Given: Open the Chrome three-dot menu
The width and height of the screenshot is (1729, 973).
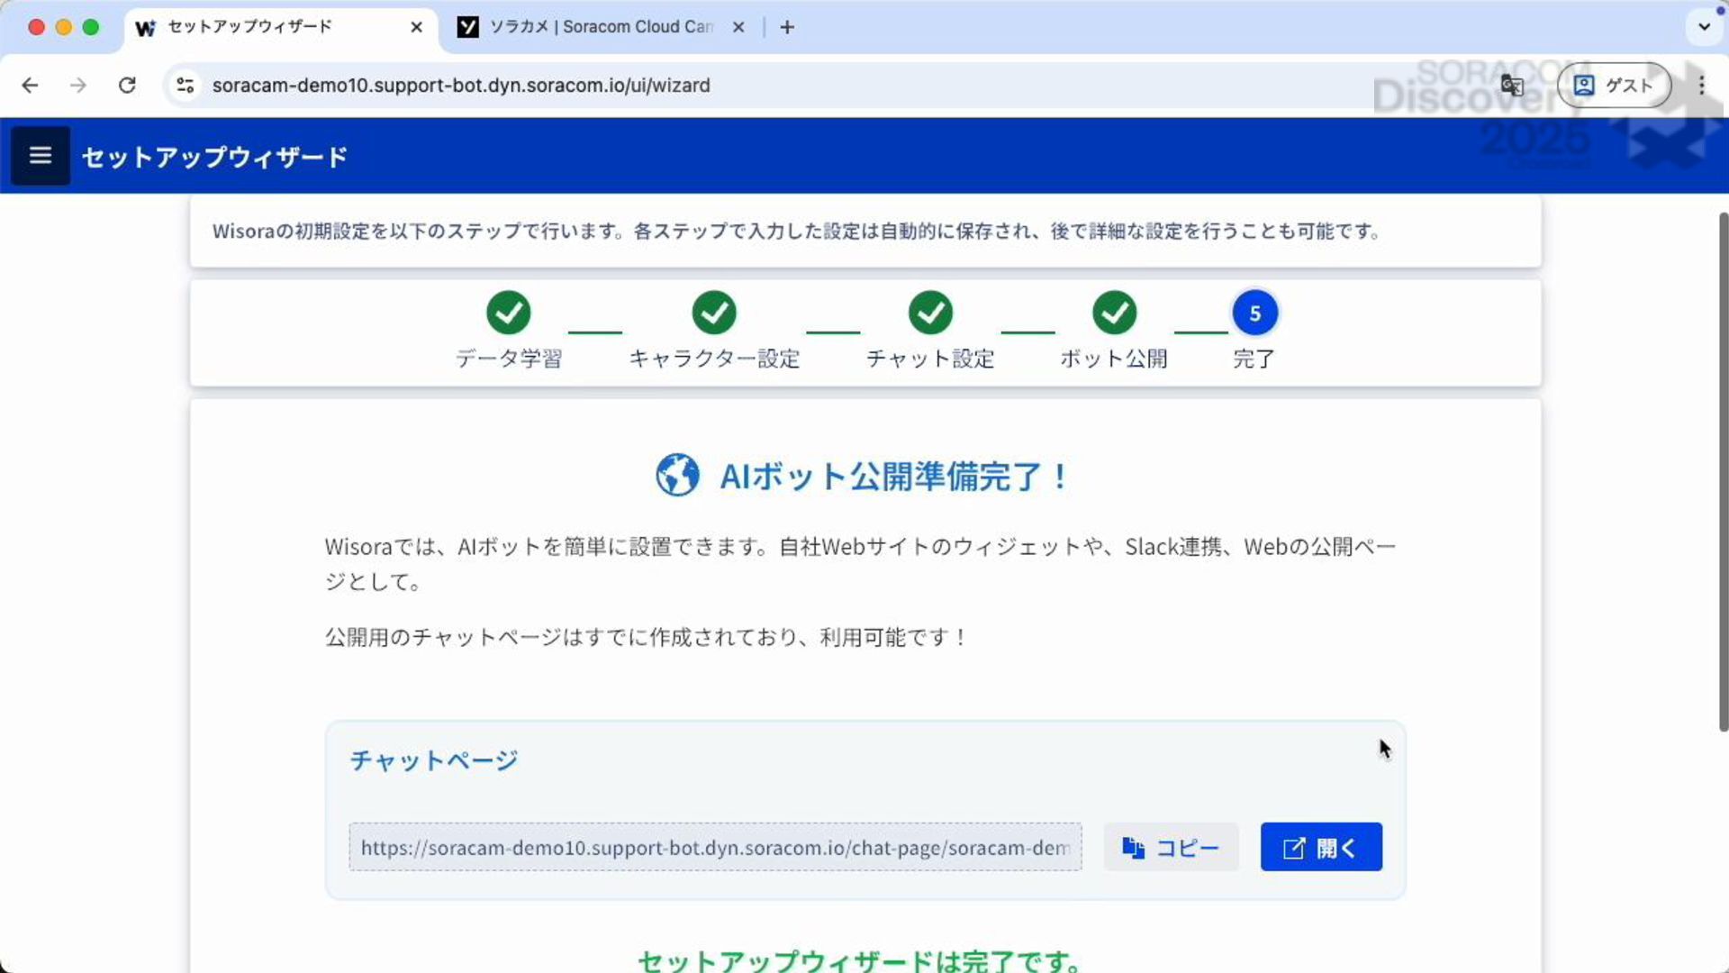Looking at the screenshot, I should coord(1701,85).
